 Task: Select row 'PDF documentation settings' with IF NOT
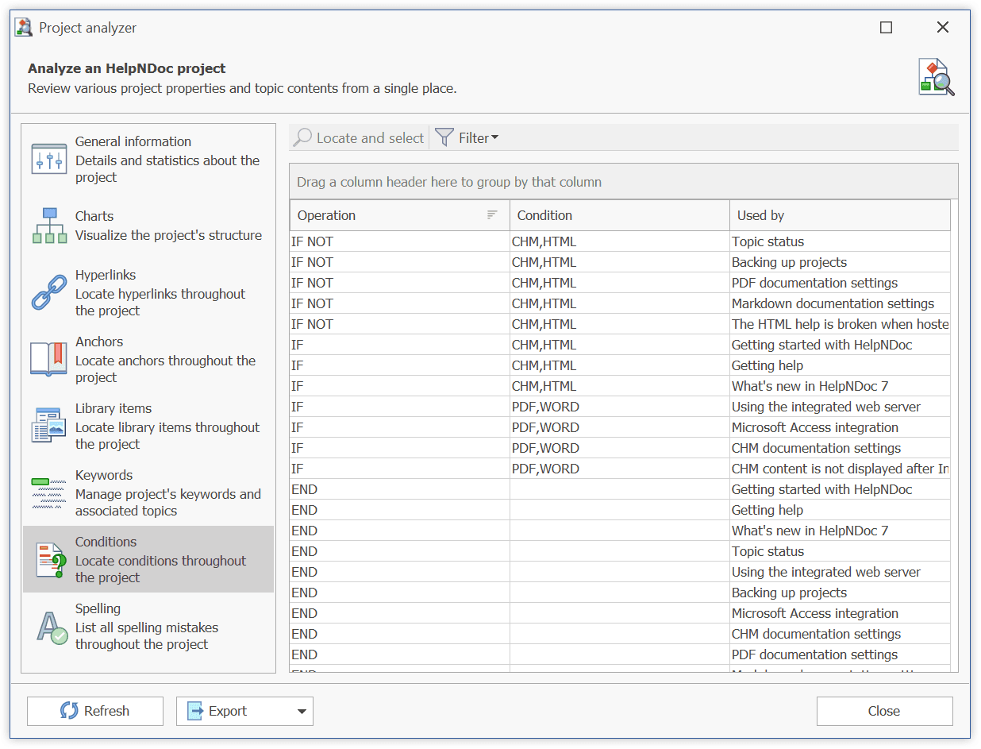(620, 283)
